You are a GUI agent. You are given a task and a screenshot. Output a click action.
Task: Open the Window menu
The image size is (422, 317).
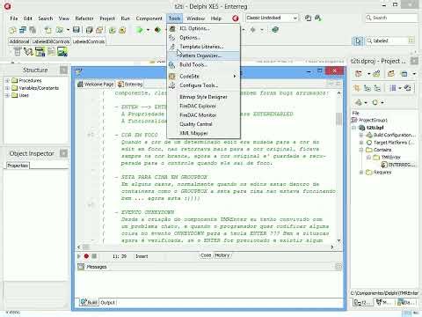196,18
